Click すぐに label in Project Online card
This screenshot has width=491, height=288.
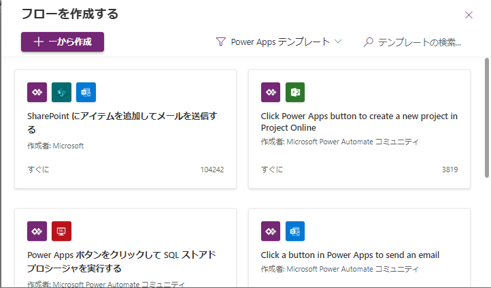[x=272, y=170]
